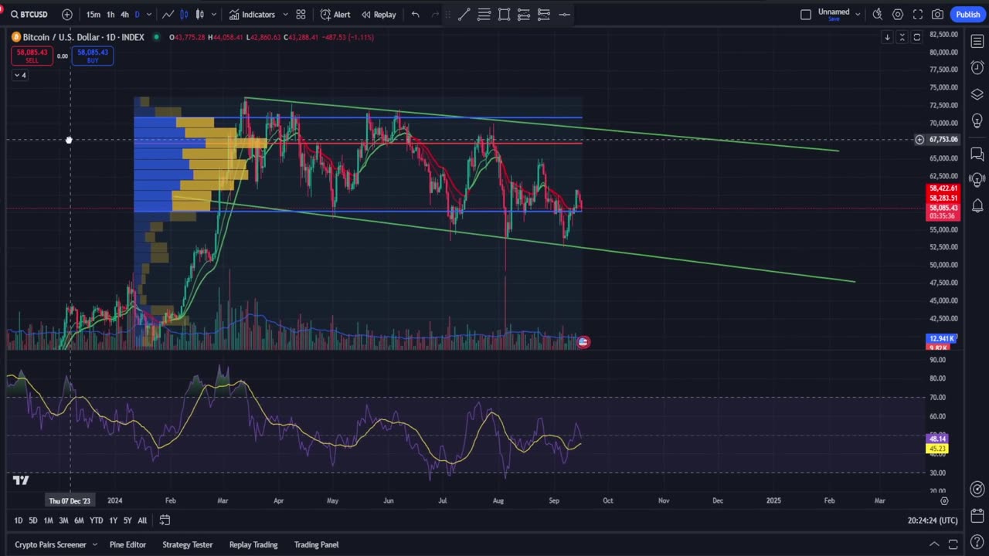Open the indicator templates grid icon
The height and width of the screenshot is (556, 989).
301,15
